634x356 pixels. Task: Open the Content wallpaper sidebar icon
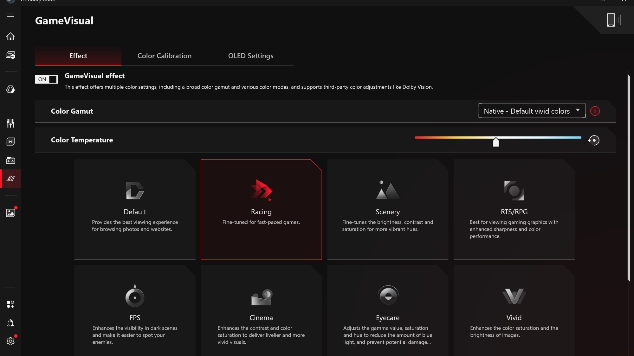(x=10, y=213)
